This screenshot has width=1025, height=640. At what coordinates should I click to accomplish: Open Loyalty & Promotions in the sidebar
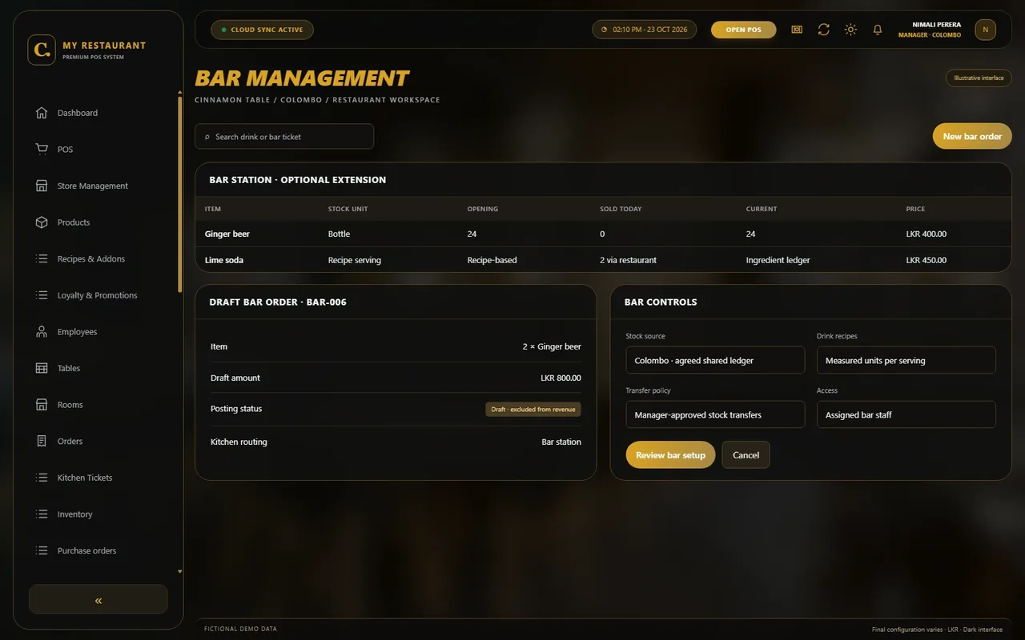pos(97,295)
